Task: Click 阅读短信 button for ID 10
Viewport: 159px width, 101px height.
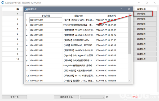Action: (x=145, y=59)
